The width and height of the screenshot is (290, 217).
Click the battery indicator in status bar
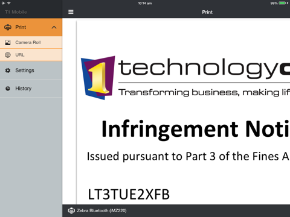pyautogui.click(x=282, y=3)
